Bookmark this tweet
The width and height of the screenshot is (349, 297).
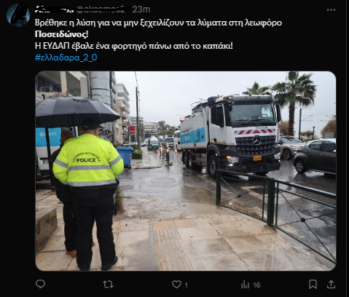point(313,285)
